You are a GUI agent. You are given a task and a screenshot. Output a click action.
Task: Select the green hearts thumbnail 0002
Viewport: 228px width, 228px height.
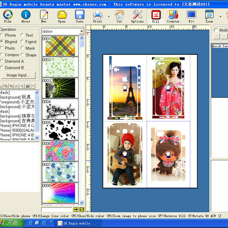(60, 67)
